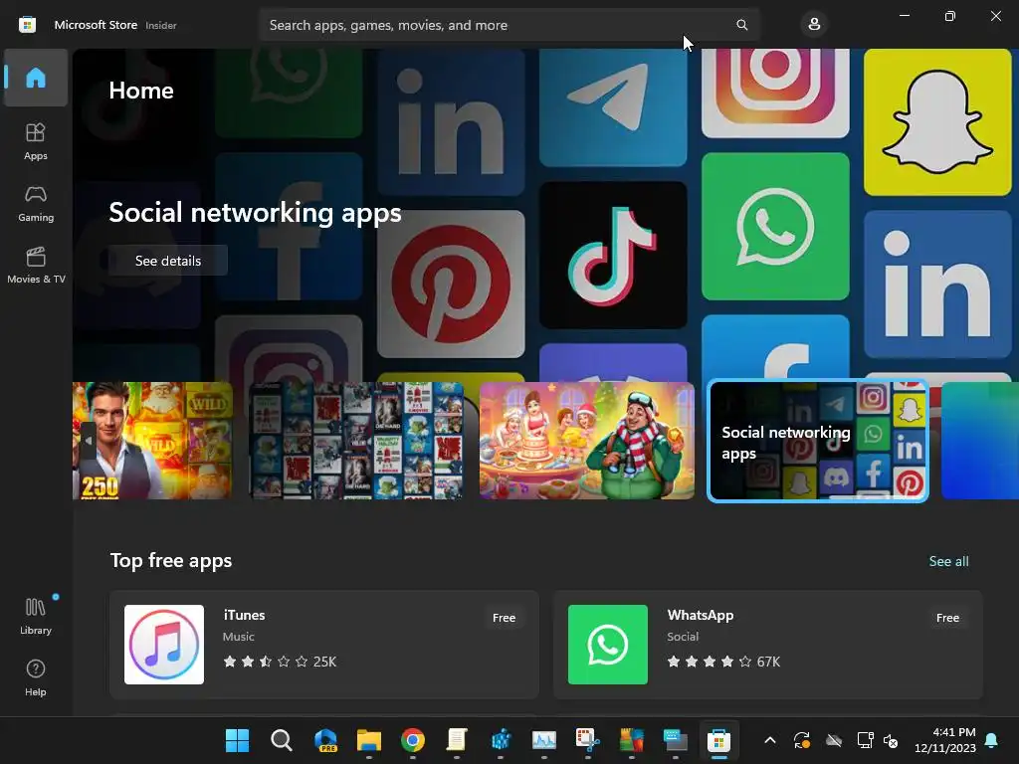Open Microsoft Edge from taskbar

325,740
